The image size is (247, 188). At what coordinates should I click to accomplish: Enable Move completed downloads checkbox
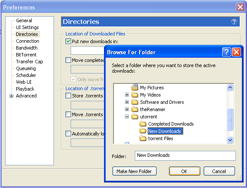68,60
